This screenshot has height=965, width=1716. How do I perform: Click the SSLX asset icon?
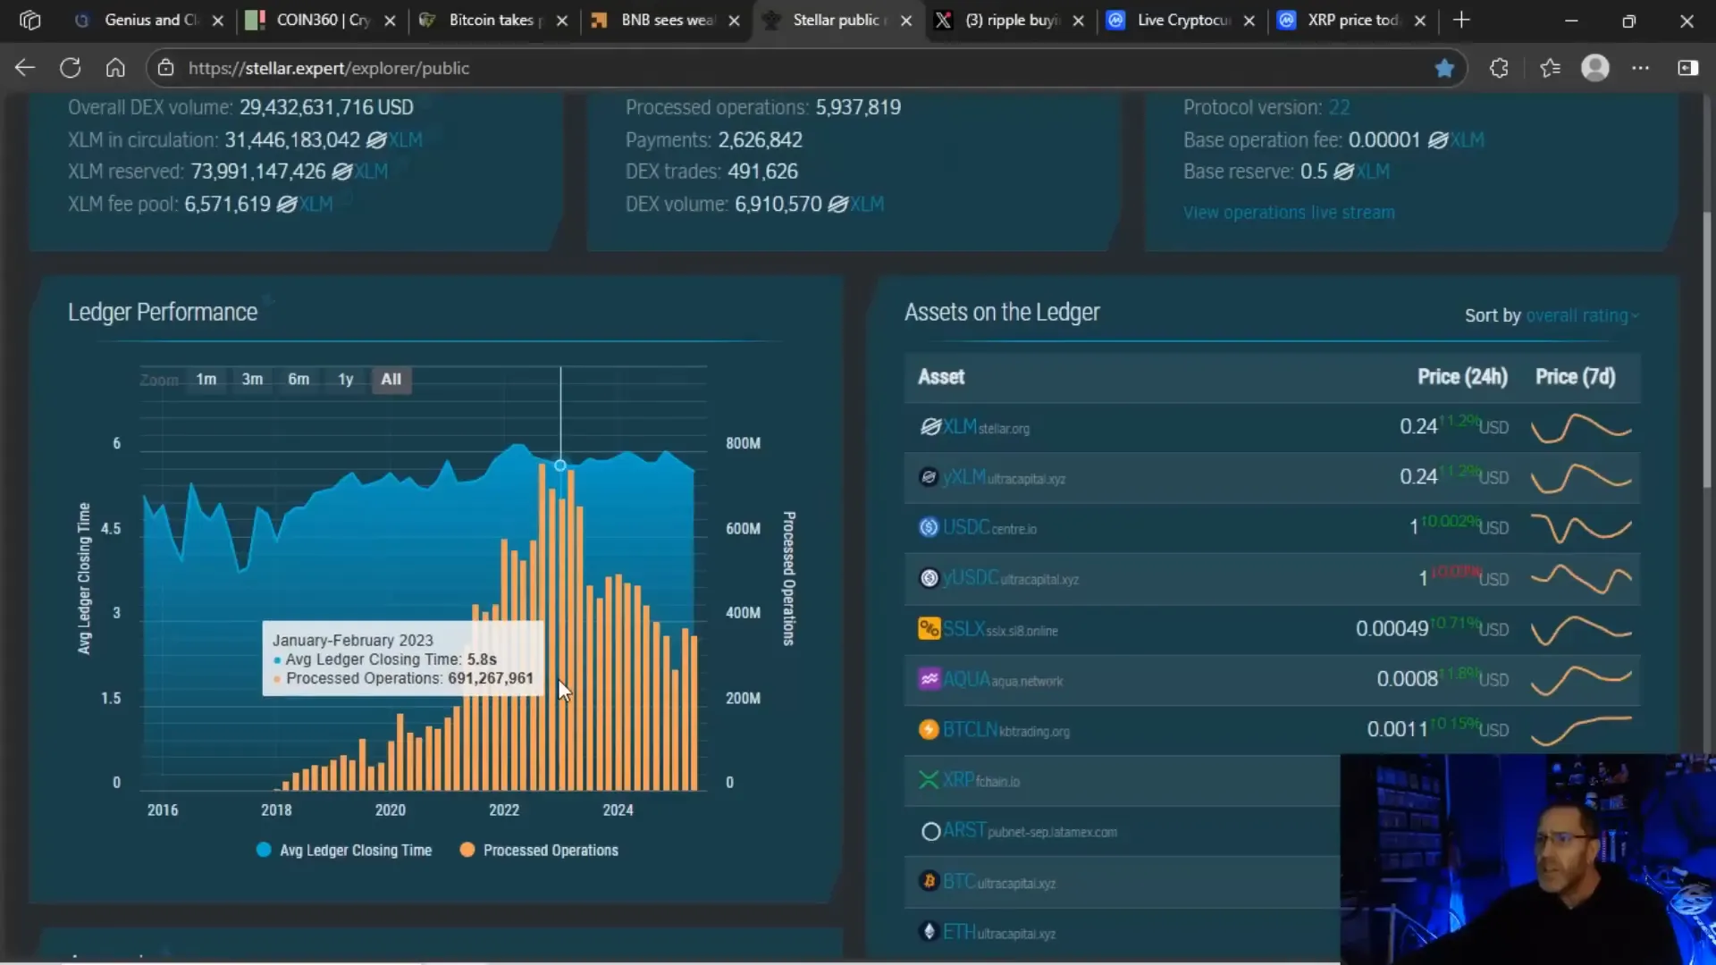click(929, 629)
